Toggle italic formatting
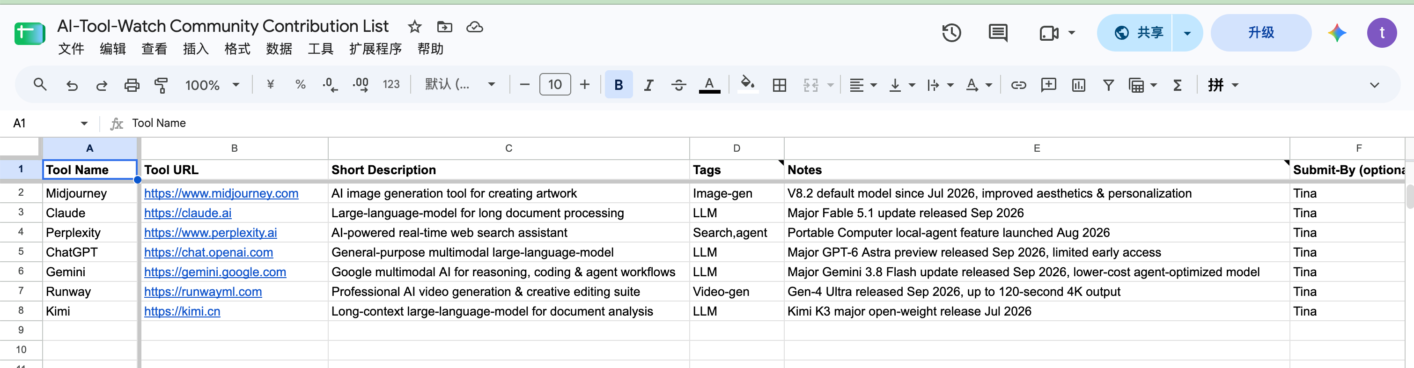 coord(648,85)
